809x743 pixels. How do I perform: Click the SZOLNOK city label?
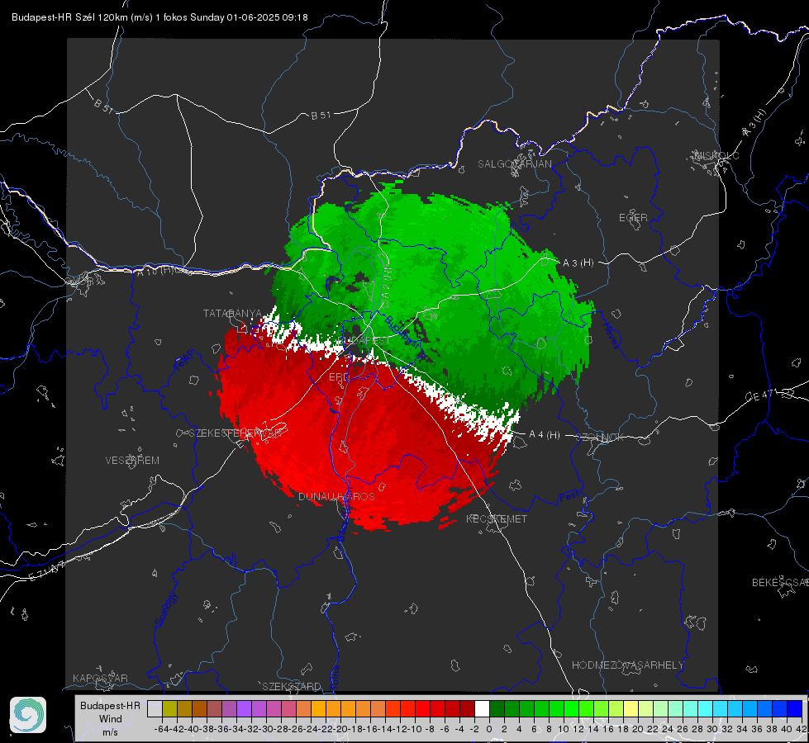[x=600, y=438]
